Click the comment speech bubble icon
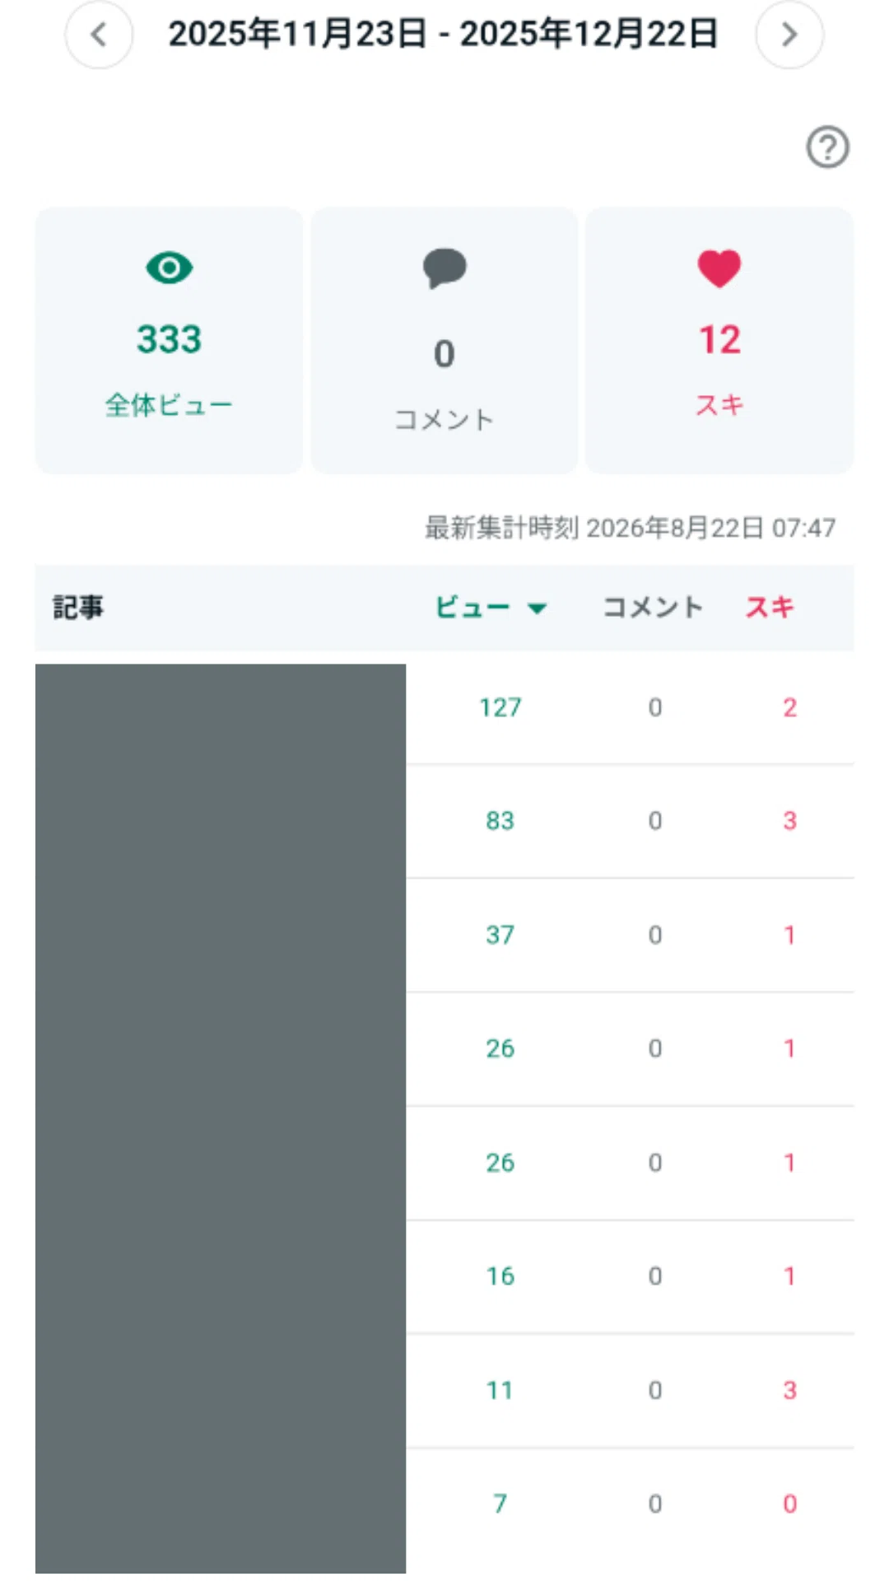The image size is (889, 1581). [x=444, y=268]
